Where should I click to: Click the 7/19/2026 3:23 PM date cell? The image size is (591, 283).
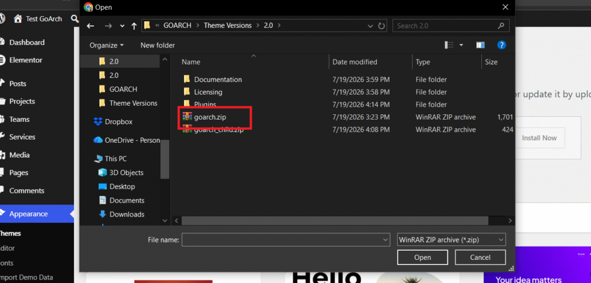(361, 117)
